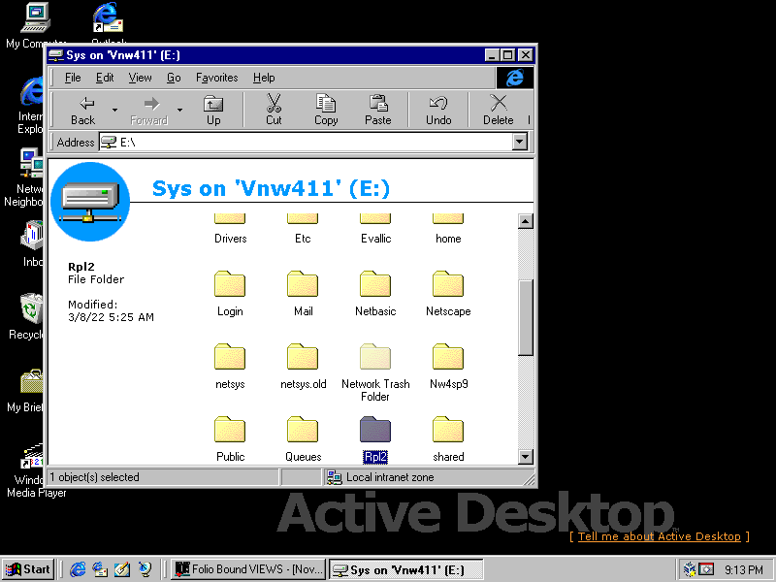This screenshot has height=582, width=776.
Task: Select the Mail folder icon
Action: [x=303, y=283]
